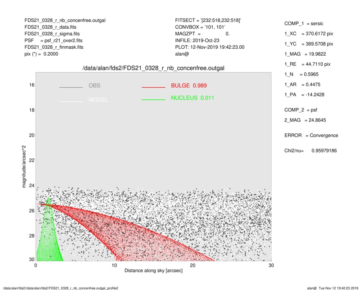Click the BULGE 0.989 legend label
Screen dimensions: 362x290
click(189, 86)
